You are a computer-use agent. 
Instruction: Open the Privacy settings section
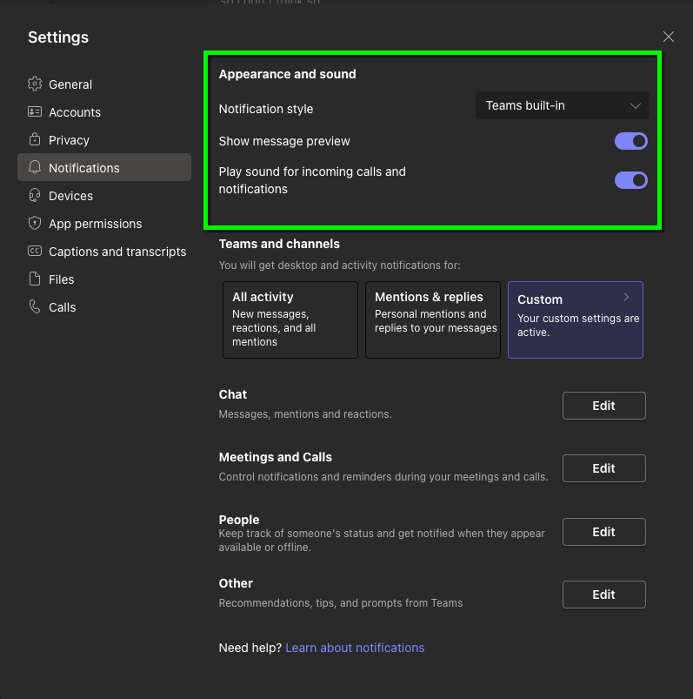(104, 140)
